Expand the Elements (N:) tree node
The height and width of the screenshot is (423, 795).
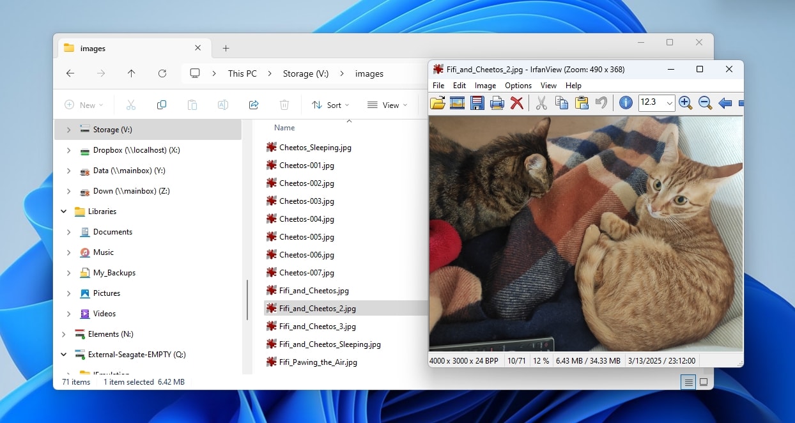(63, 334)
